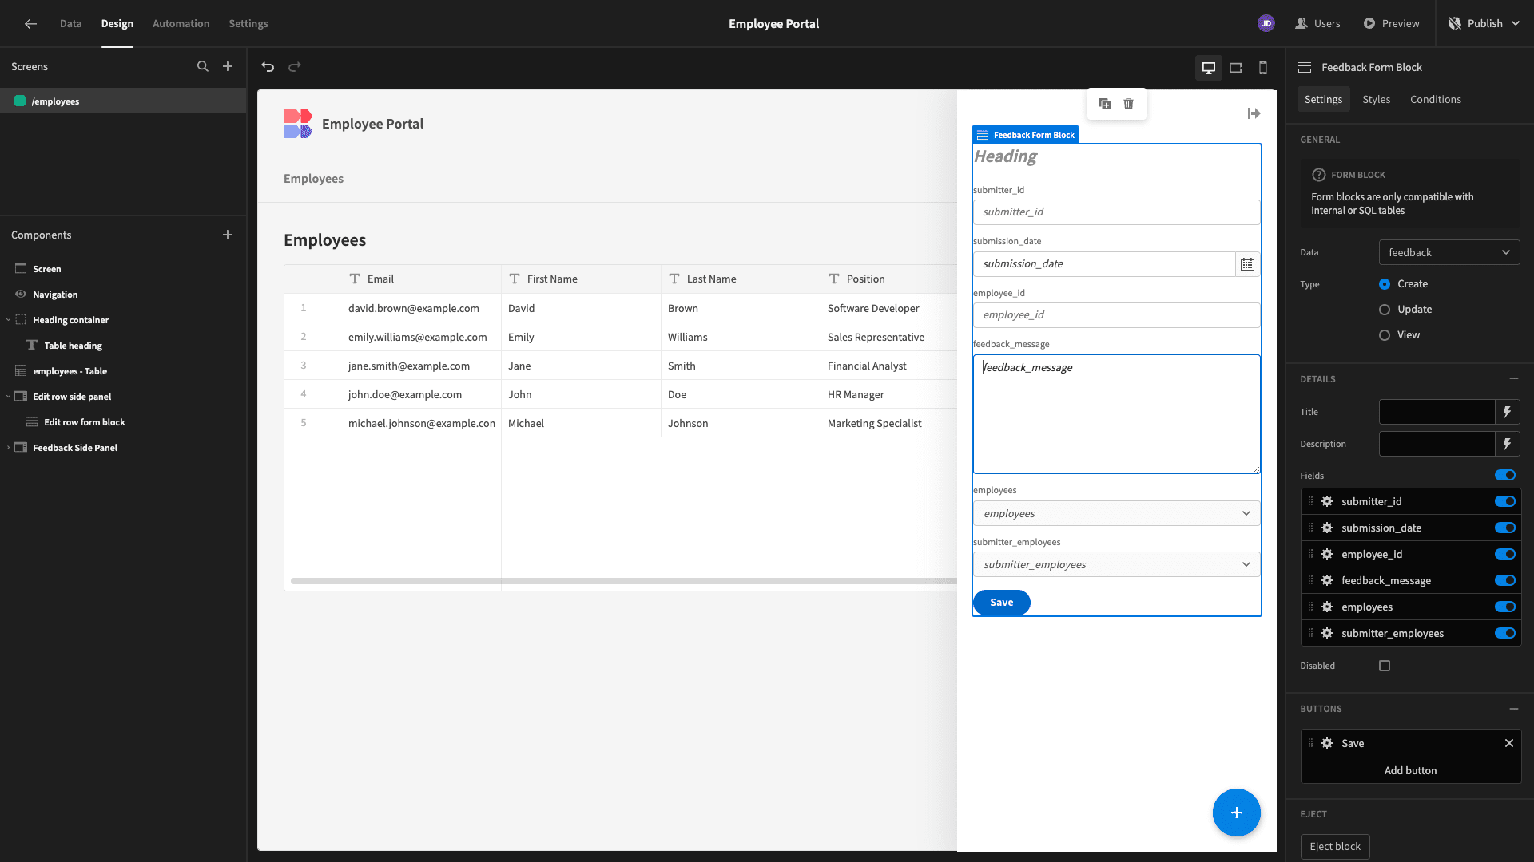Duplicate the Feedback Form Block

click(x=1105, y=104)
